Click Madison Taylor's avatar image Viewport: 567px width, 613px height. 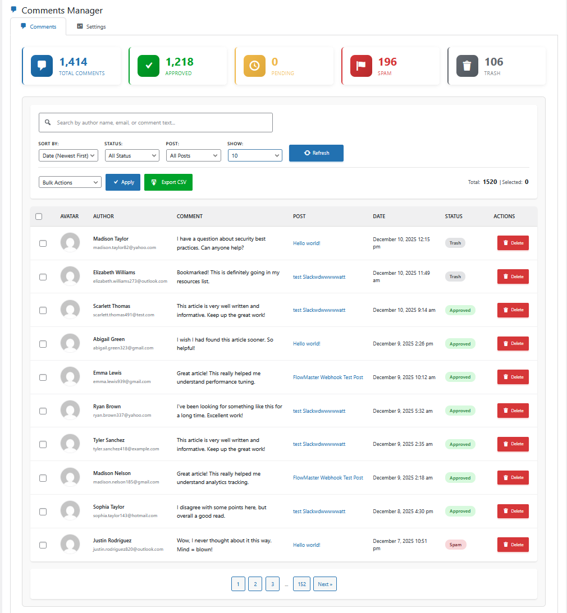pyautogui.click(x=70, y=243)
